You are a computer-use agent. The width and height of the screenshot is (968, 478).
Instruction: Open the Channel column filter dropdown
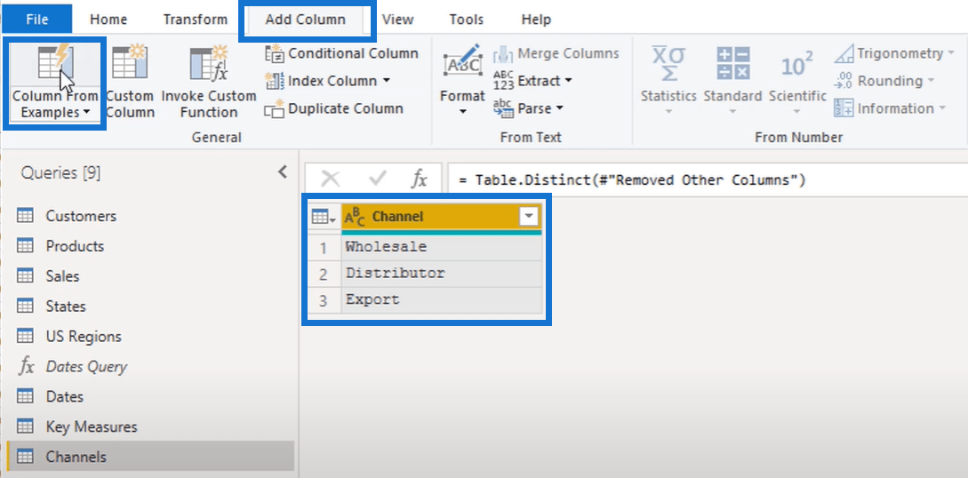[x=529, y=217]
